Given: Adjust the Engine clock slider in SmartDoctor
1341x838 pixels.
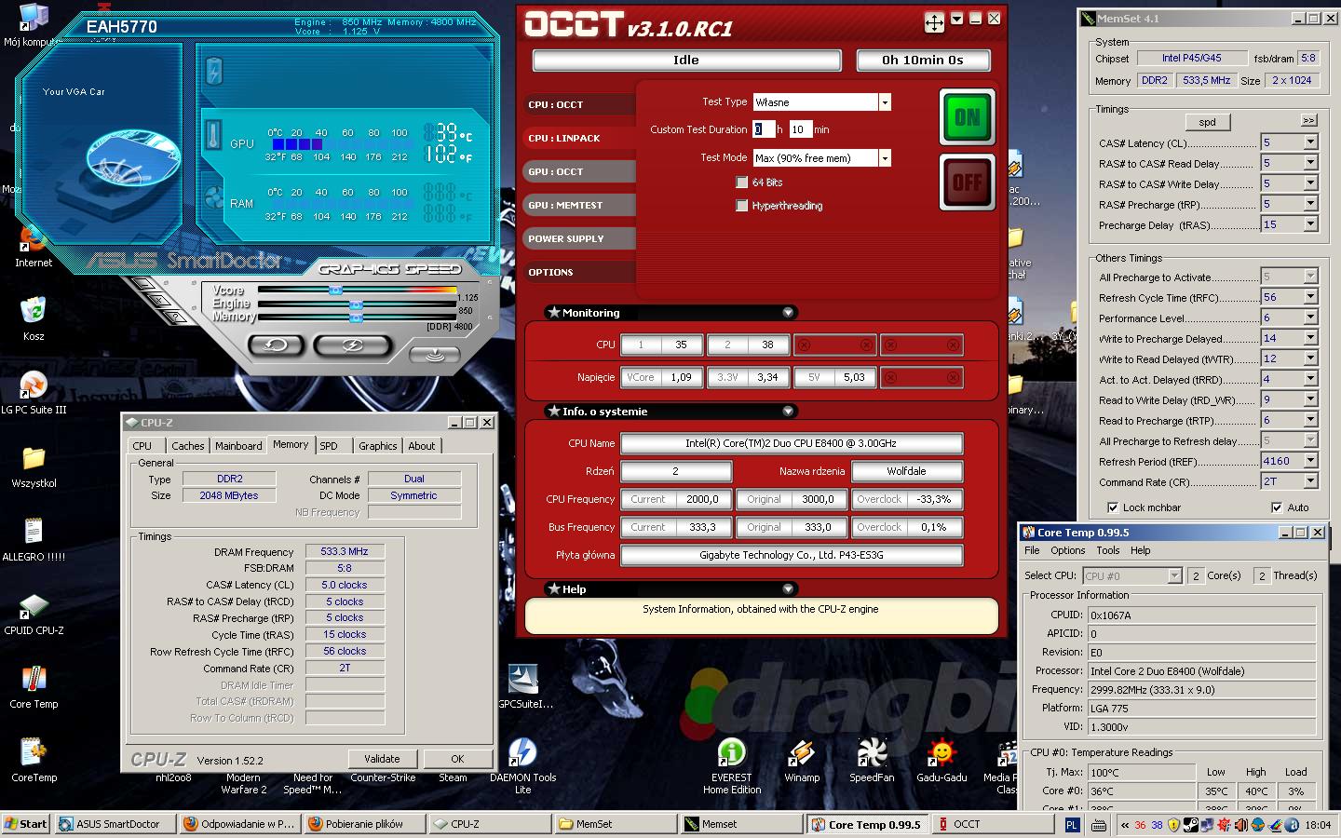Looking at the screenshot, I should (x=355, y=304).
